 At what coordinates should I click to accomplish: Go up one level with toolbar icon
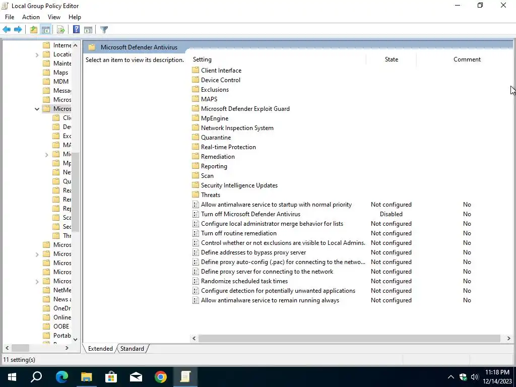click(x=34, y=30)
